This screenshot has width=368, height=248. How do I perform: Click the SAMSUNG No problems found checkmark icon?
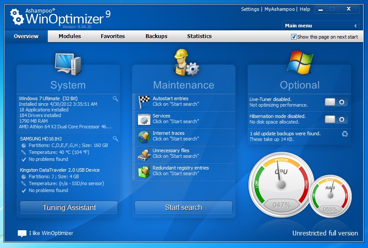[x=24, y=160]
